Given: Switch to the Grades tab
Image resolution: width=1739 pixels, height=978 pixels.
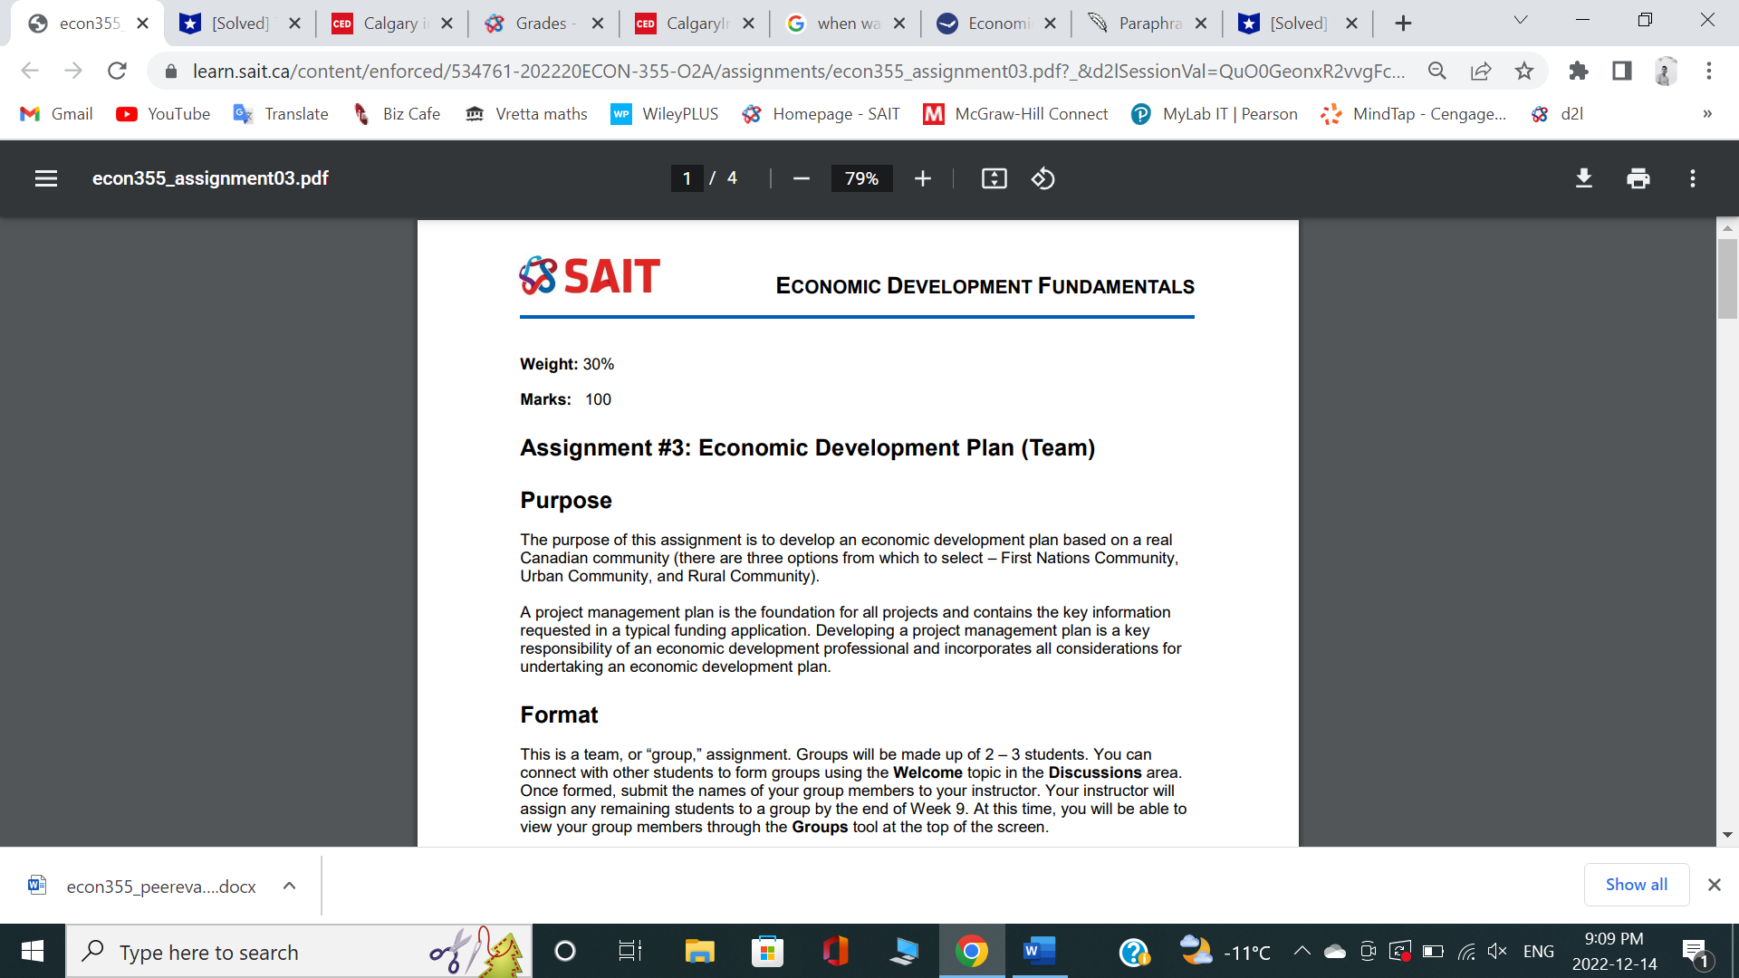Looking at the screenshot, I should click(x=541, y=24).
